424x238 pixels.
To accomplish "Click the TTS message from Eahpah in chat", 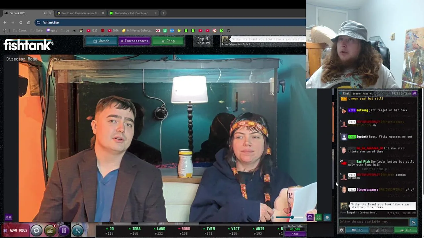I will [382, 206].
